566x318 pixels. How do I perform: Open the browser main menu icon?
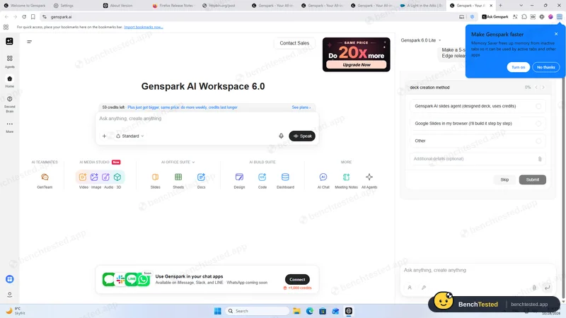point(559,16)
